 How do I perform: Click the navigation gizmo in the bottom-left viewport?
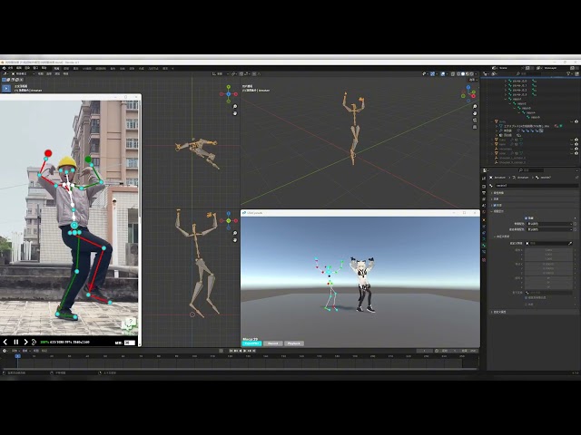229,221
